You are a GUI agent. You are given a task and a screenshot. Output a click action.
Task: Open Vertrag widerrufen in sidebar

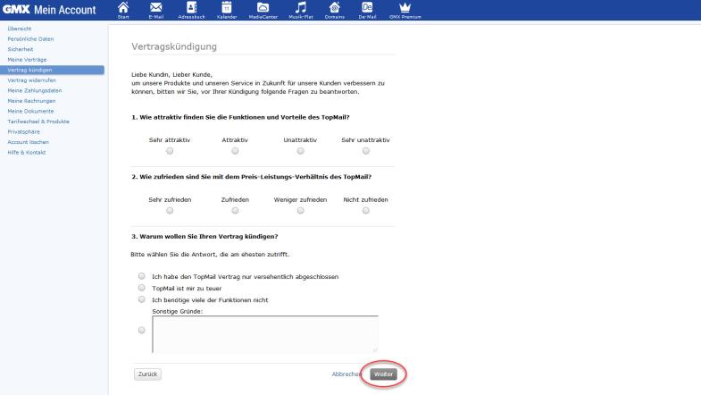tap(32, 80)
